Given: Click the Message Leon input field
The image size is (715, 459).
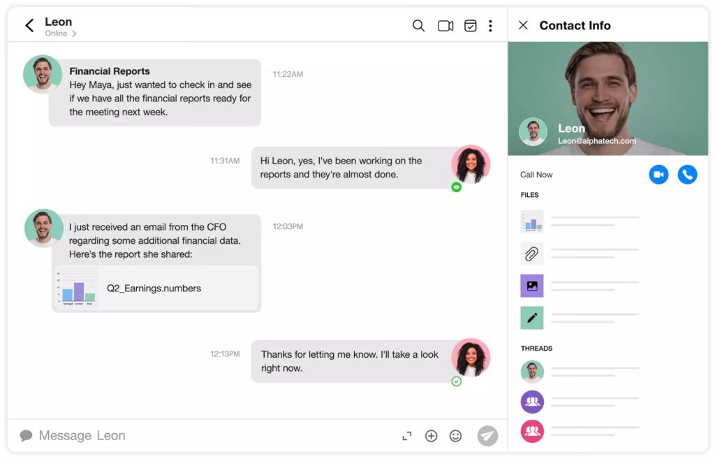Looking at the screenshot, I should click(x=209, y=436).
